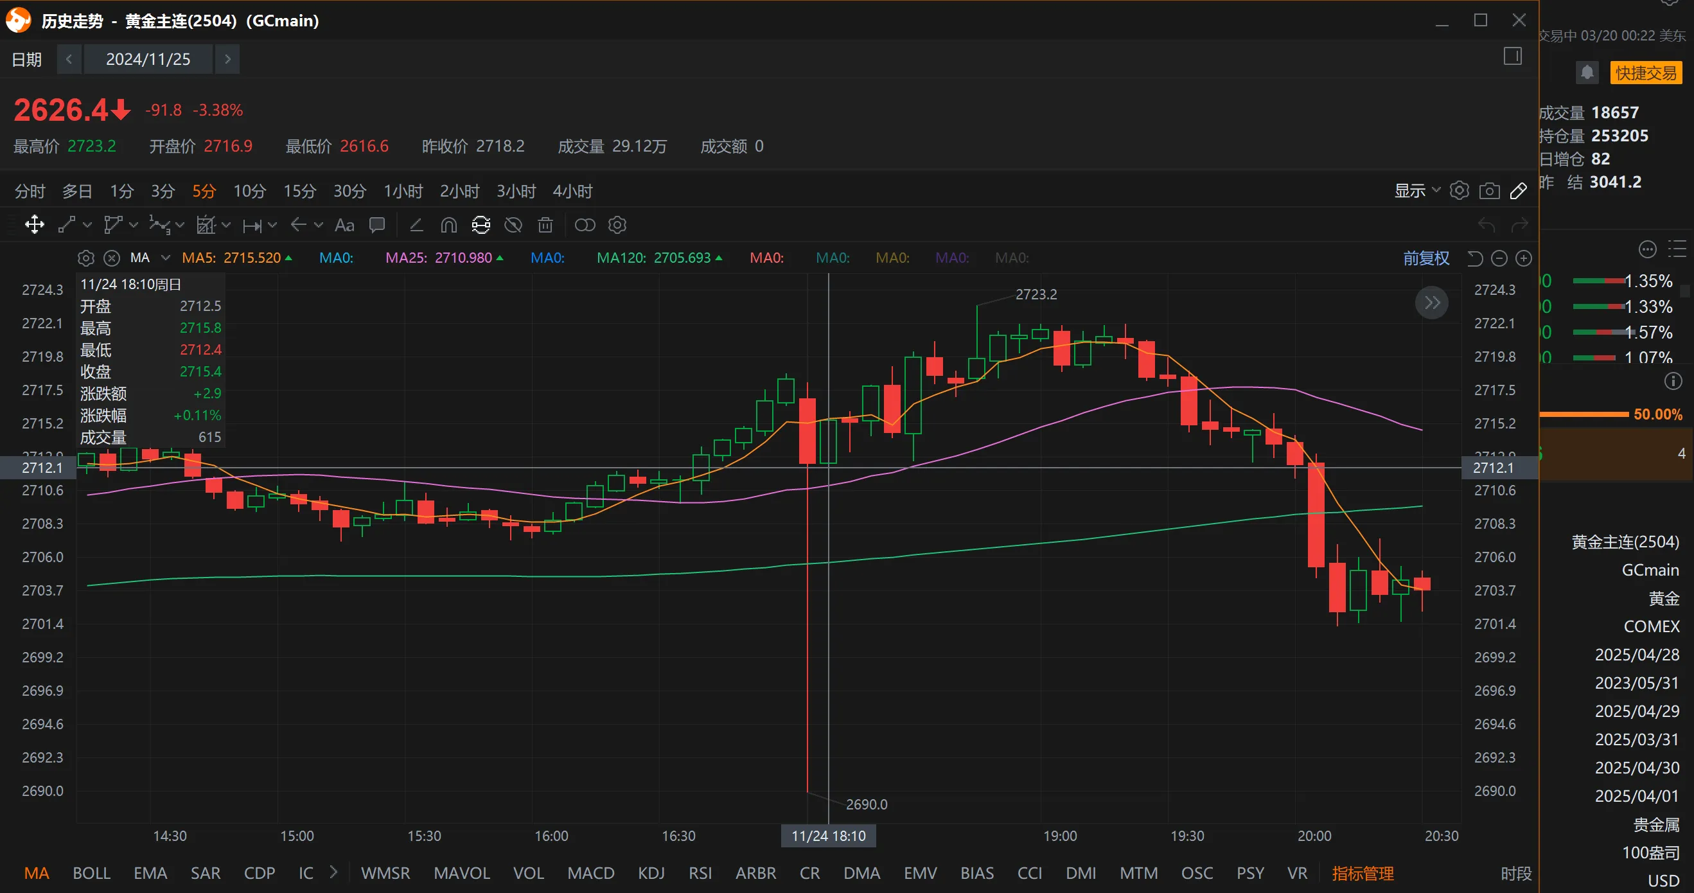Go to previous date arrow
Screen dimensions: 1694x893
click(x=69, y=59)
